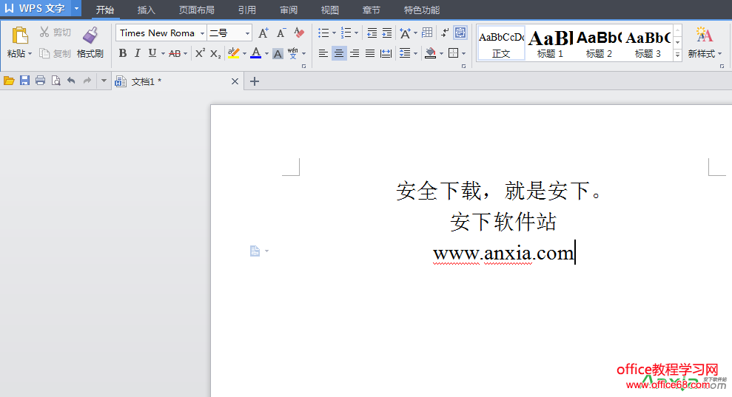The height and width of the screenshot is (397, 732).
Task: Print document with the printer icon
Action: pyautogui.click(x=40, y=81)
